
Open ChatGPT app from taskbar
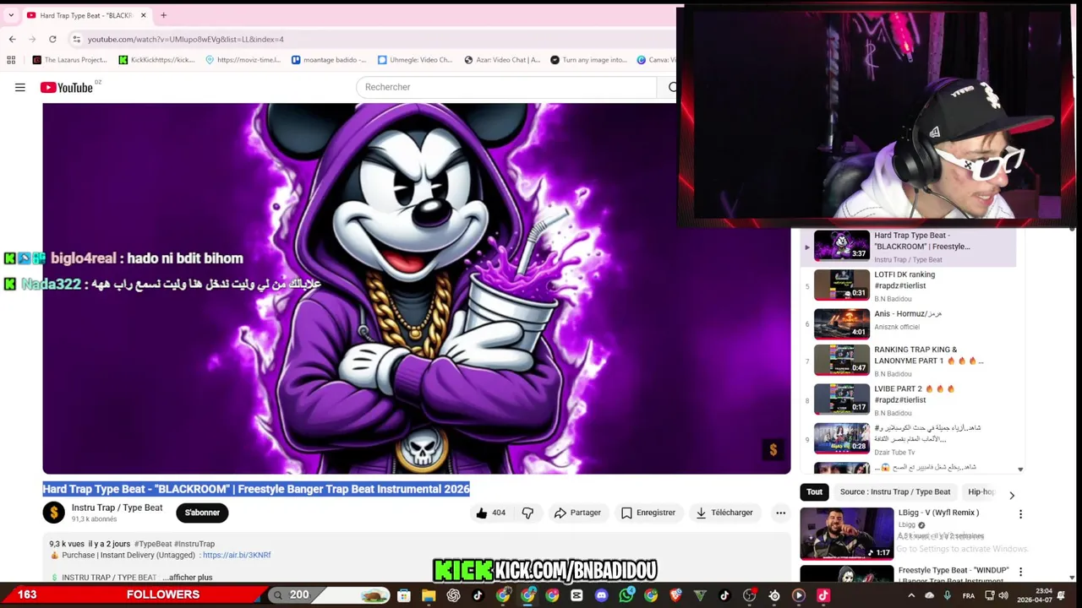point(453,595)
